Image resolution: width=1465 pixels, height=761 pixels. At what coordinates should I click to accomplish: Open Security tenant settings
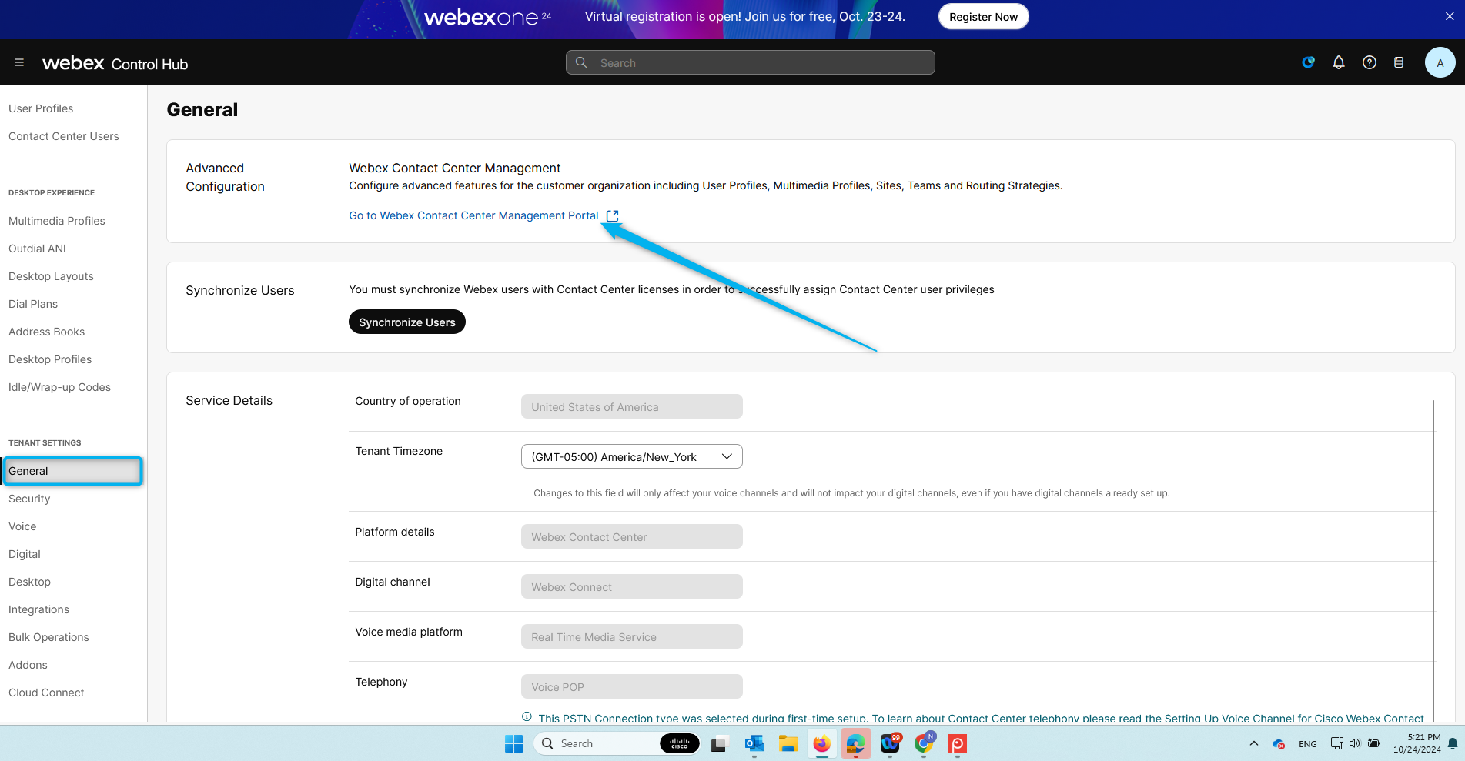(29, 499)
